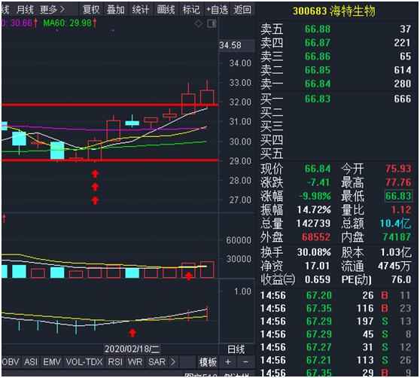The image size is (420, 378).
Task: Select the OBV indicator tab
Action: click(11, 362)
